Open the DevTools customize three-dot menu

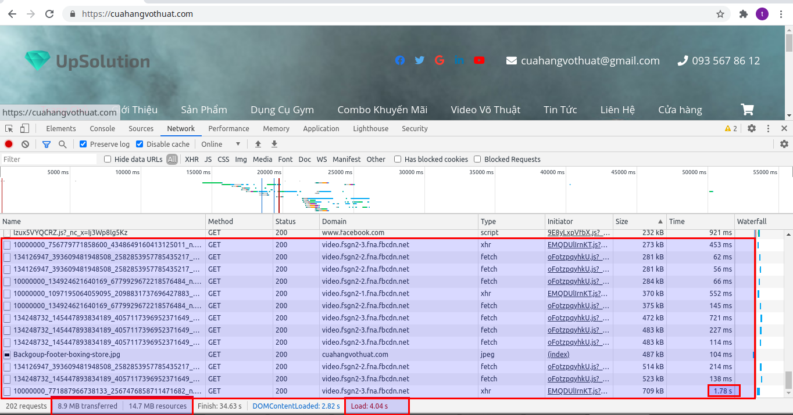pos(768,128)
